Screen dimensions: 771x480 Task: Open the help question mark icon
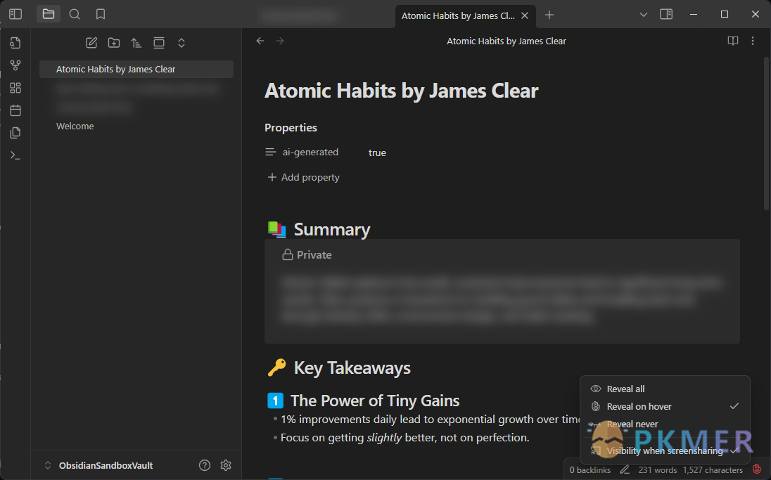coord(205,465)
